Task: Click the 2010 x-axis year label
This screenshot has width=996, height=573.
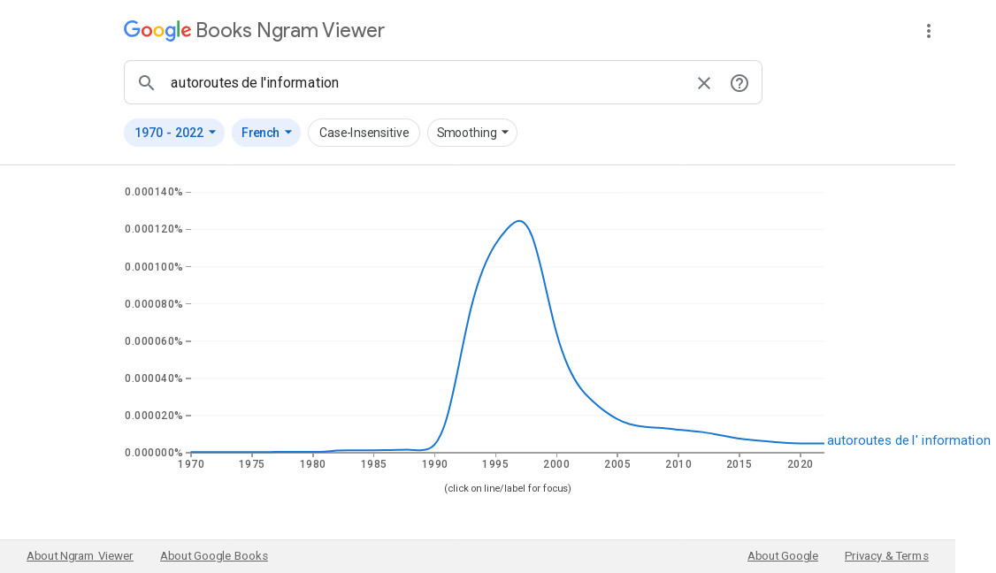Action: pyautogui.click(x=678, y=464)
